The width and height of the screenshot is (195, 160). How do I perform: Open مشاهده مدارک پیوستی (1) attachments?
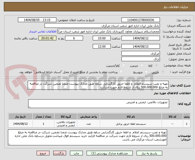(110, 153)
